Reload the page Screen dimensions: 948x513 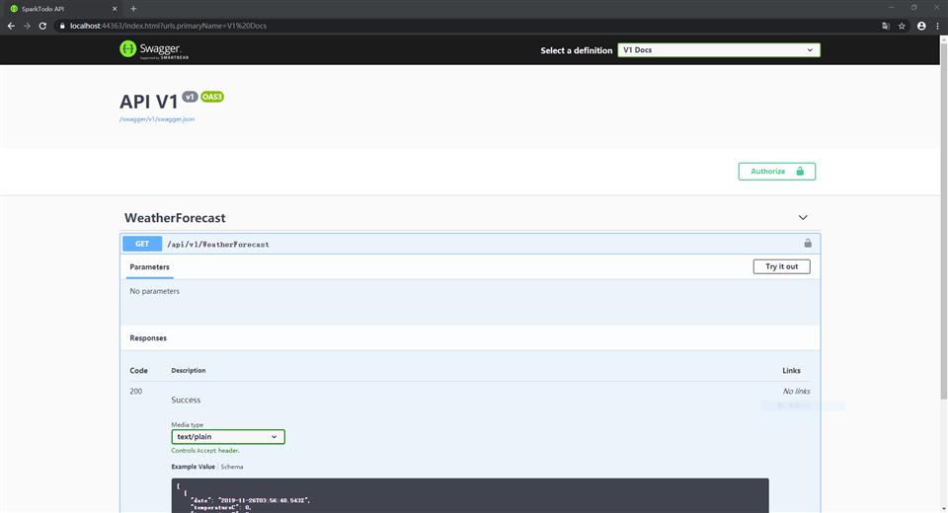(x=42, y=26)
